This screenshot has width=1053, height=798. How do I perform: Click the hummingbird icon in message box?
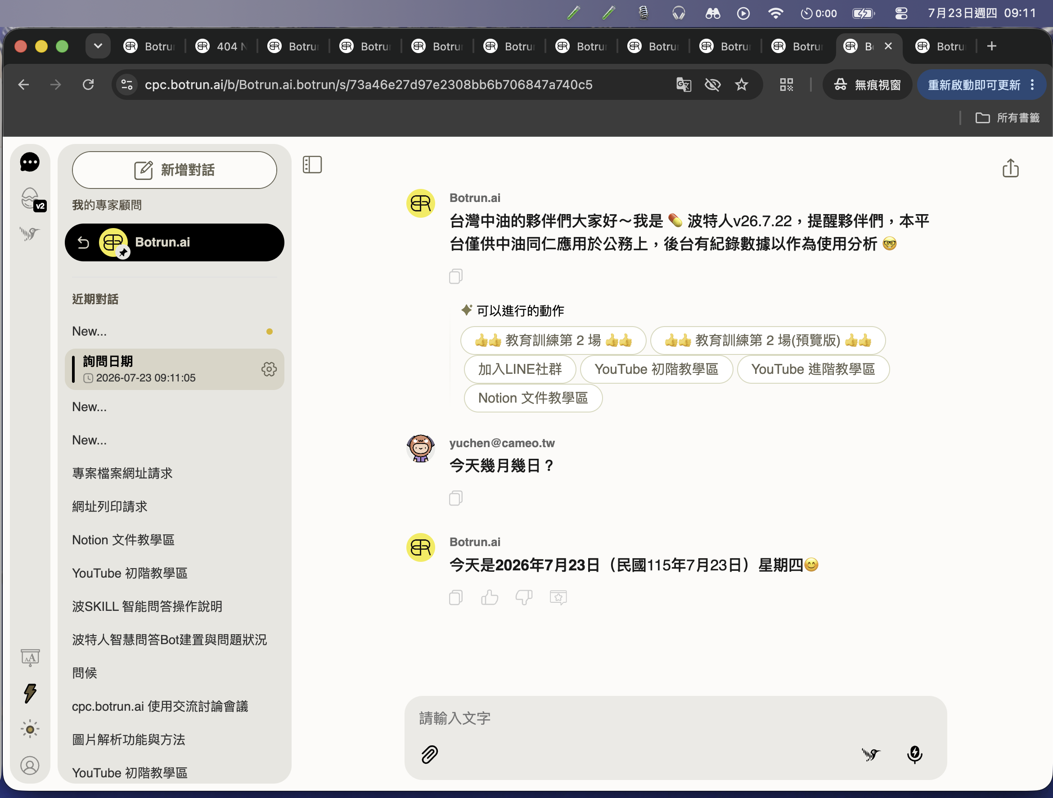[x=871, y=754]
